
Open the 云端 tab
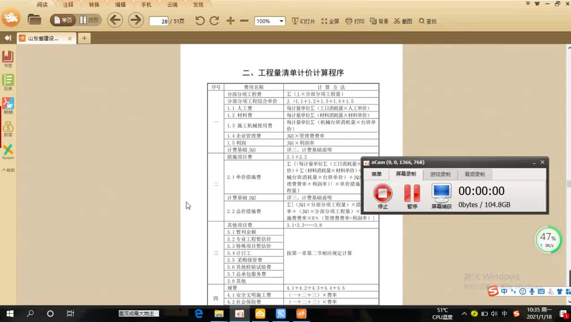pos(172,4)
